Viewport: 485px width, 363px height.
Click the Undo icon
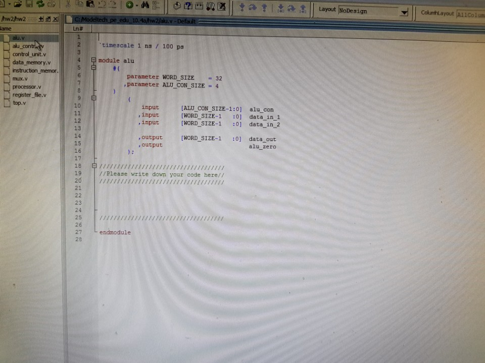point(102,5)
